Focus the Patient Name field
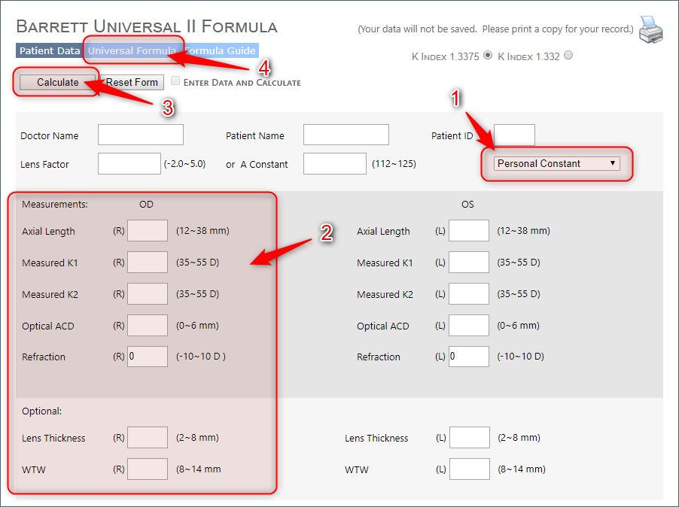The height and width of the screenshot is (507, 679). point(346,135)
